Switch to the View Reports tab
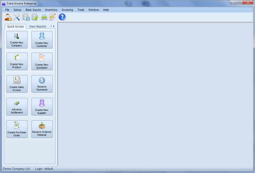 click(x=38, y=26)
